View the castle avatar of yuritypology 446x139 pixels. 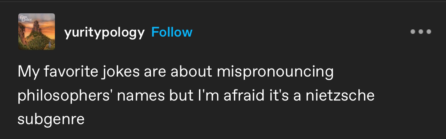point(37,32)
